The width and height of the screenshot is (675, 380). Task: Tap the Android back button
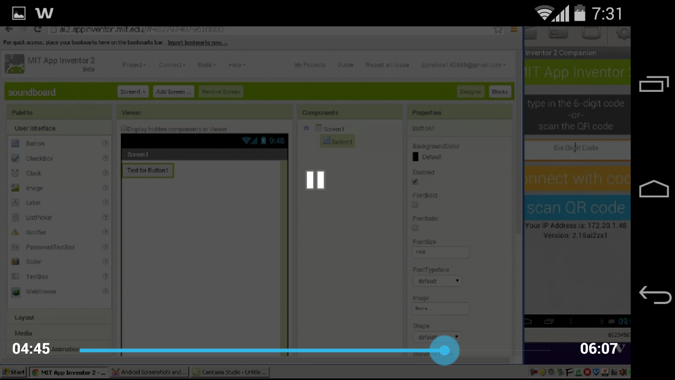coord(654,294)
